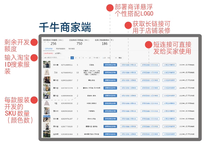The image size is (222, 150).
Task: Get long link in the 连体裤 row
Action: click(x=129, y=134)
